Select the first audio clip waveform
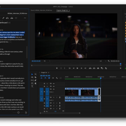Viewport: 126px width, 126px height. (73, 99)
